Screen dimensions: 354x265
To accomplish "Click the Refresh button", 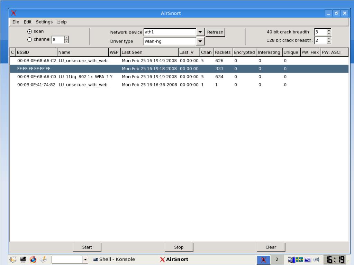I will coord(215,32).
